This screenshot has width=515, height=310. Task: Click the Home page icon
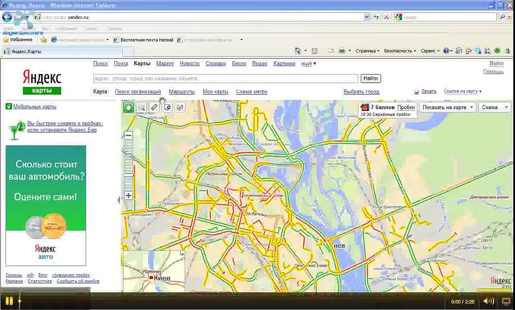click(298, 51)
